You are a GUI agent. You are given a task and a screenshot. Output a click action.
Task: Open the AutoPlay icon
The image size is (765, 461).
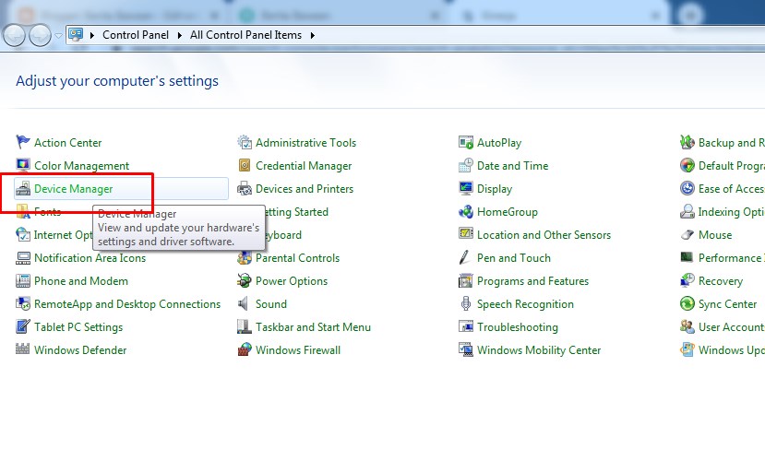click(x=466, y=142)
